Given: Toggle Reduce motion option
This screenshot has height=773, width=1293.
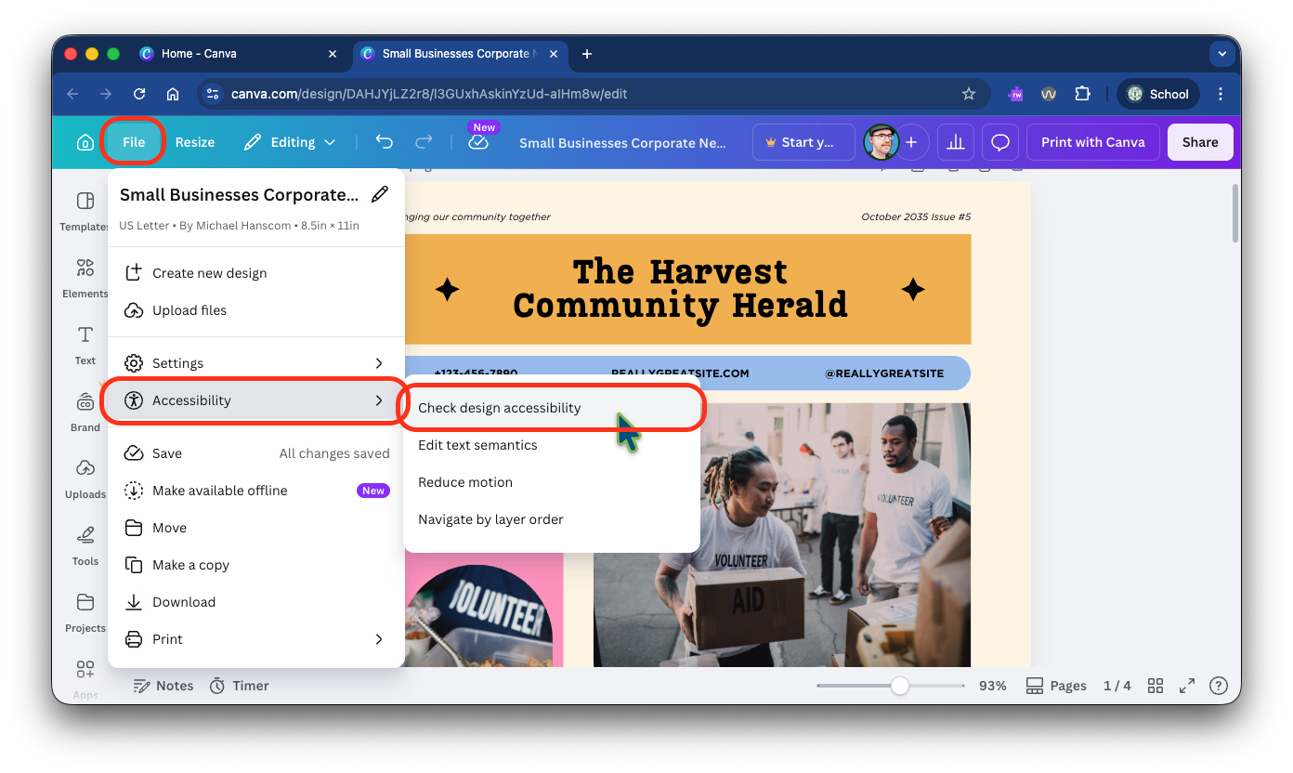Looking at the screenshot, I should point(552,482).
